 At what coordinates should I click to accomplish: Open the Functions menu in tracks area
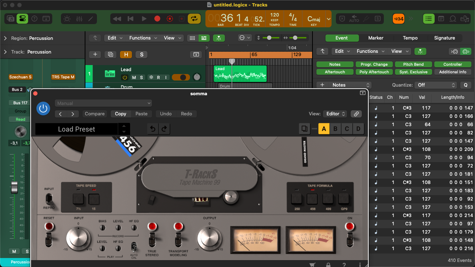[x=143, y=38]
